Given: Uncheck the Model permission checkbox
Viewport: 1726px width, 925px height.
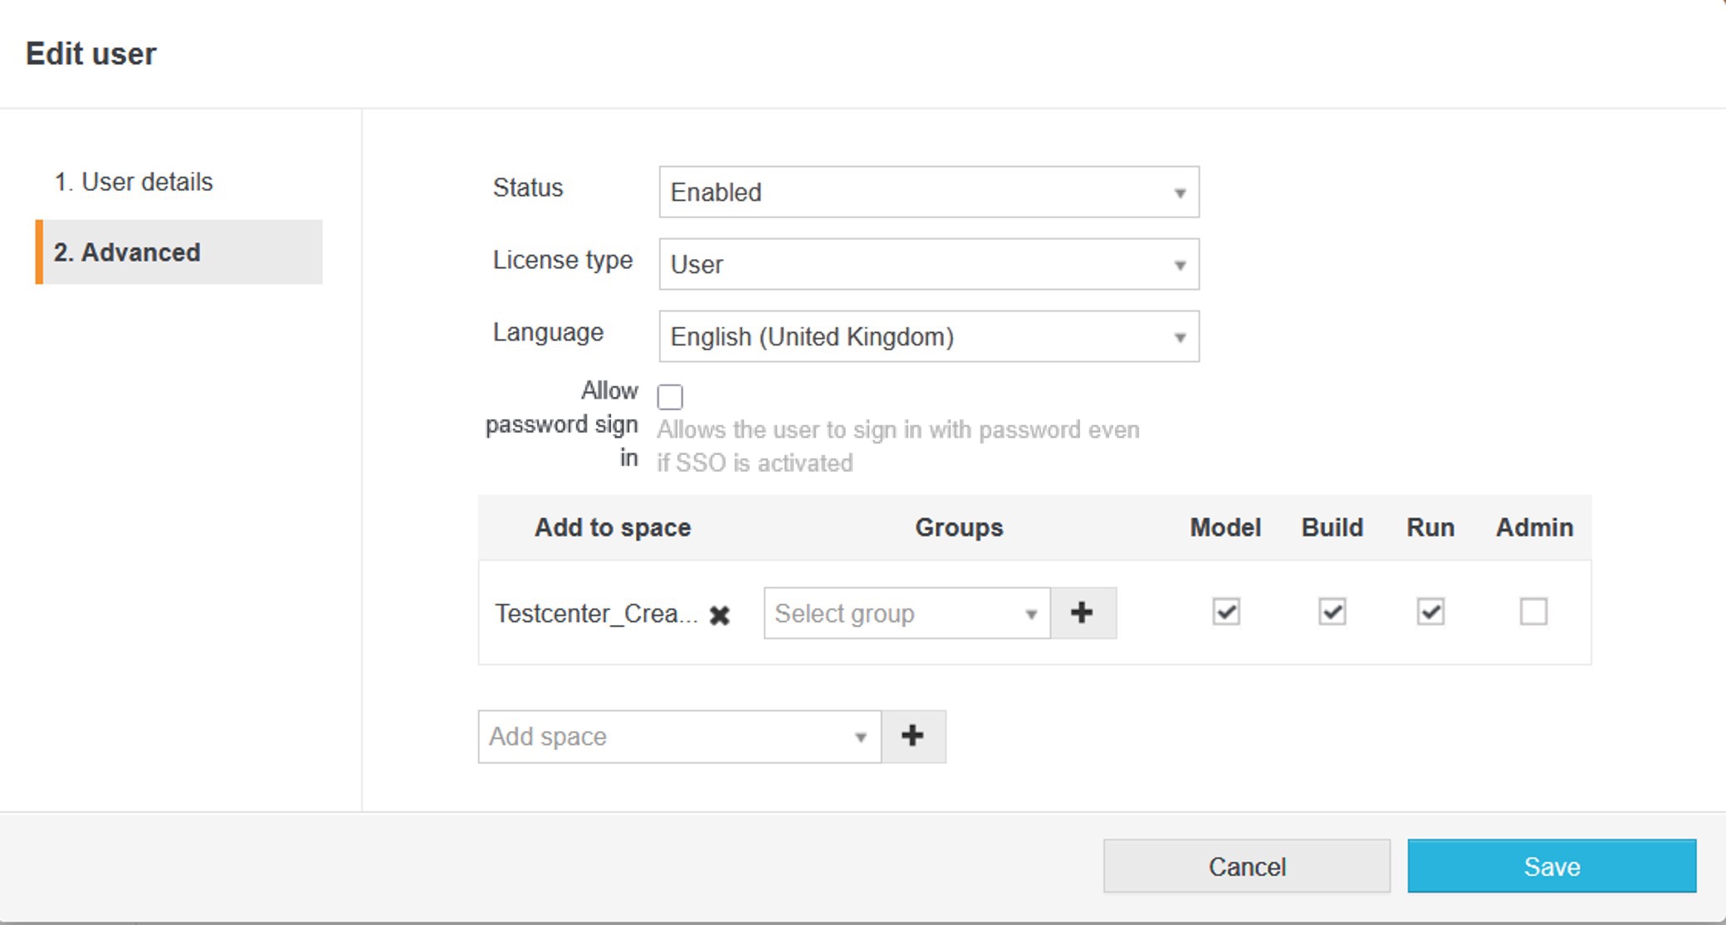Looking at the screenshot, I should 1225,612.
